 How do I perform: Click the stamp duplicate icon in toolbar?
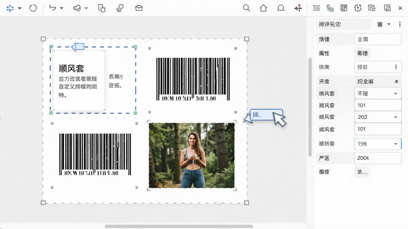[x=120, y=8]
